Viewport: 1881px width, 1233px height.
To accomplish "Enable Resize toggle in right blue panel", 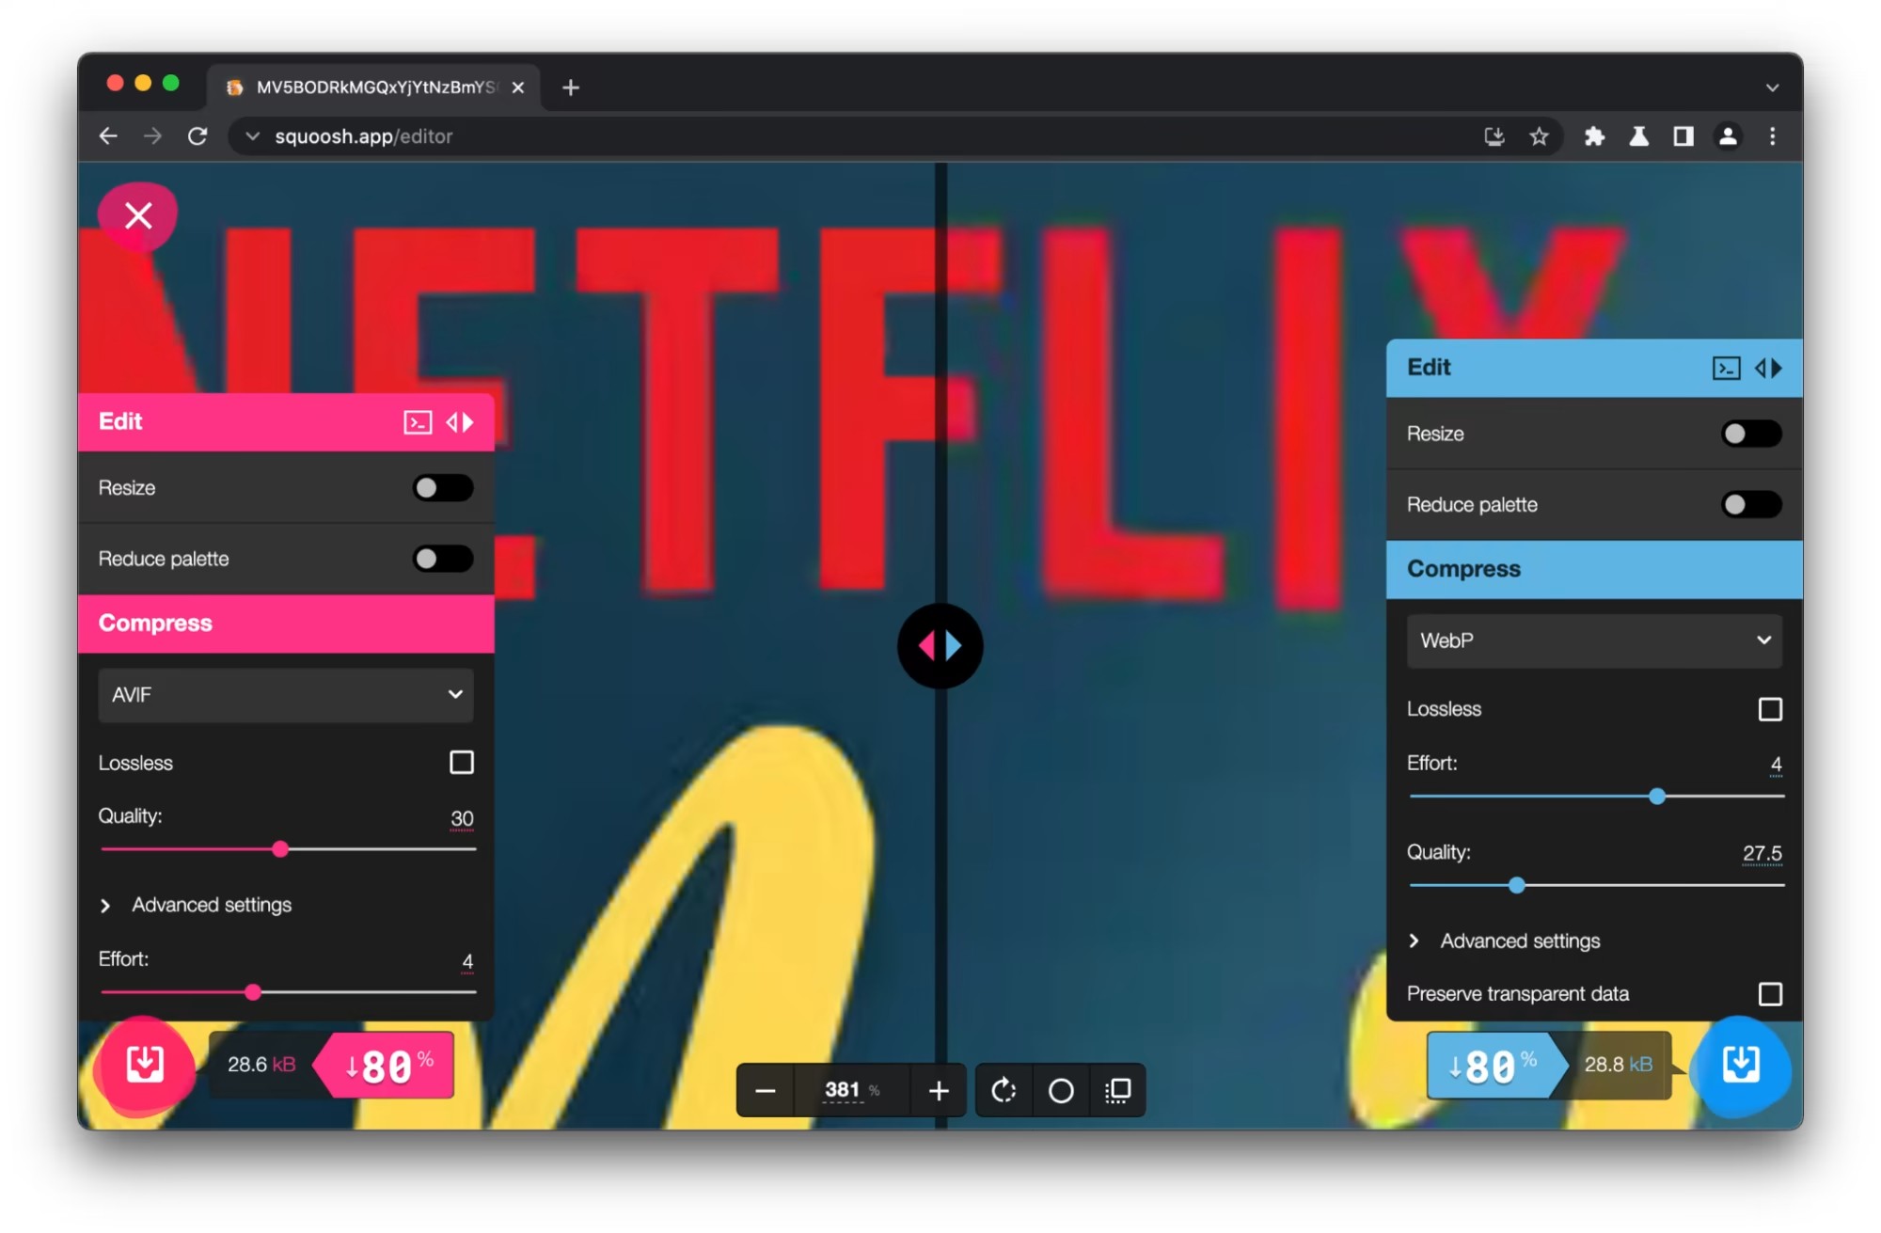I will click(1751, 434).
